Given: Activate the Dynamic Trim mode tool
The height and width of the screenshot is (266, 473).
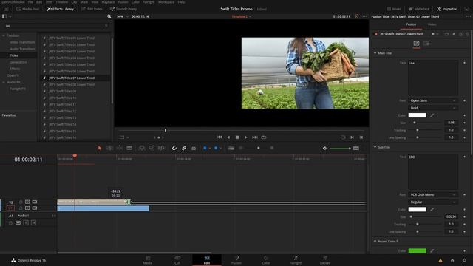Looking at the screenshot, I should (120, 148).
